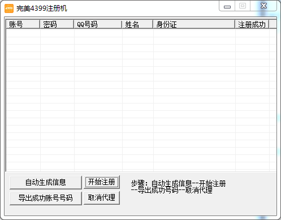Click the QQ号码 column header
Image resolution: width=281 pixels, height=220 pixels.
click(x=98, y=24)
